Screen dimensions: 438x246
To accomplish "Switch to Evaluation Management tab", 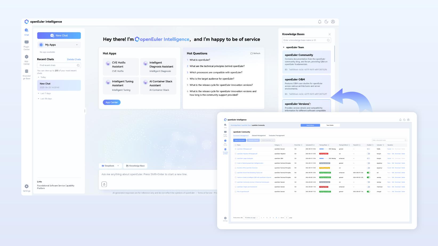I will tap(277, 136).
